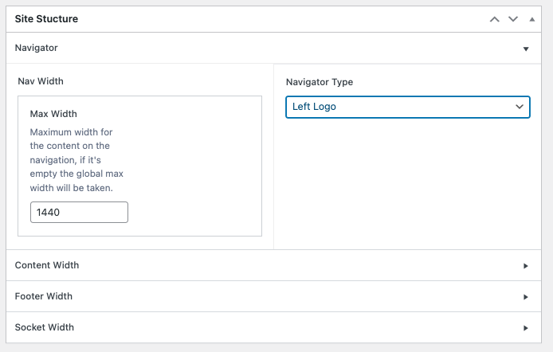Click the Navigator section title

(37, 48)
